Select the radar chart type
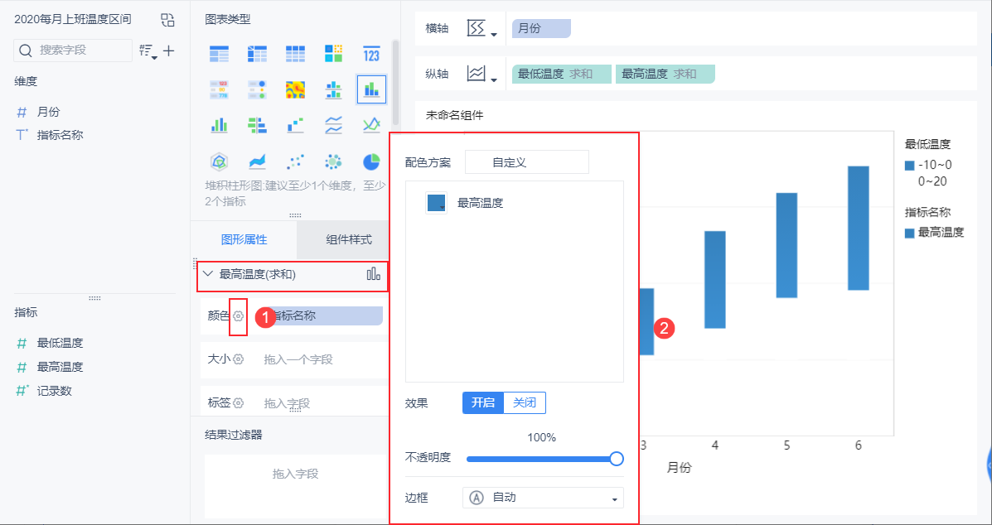Image resolution: width=992 pixels, height=525 pixels. pos(219,161)
